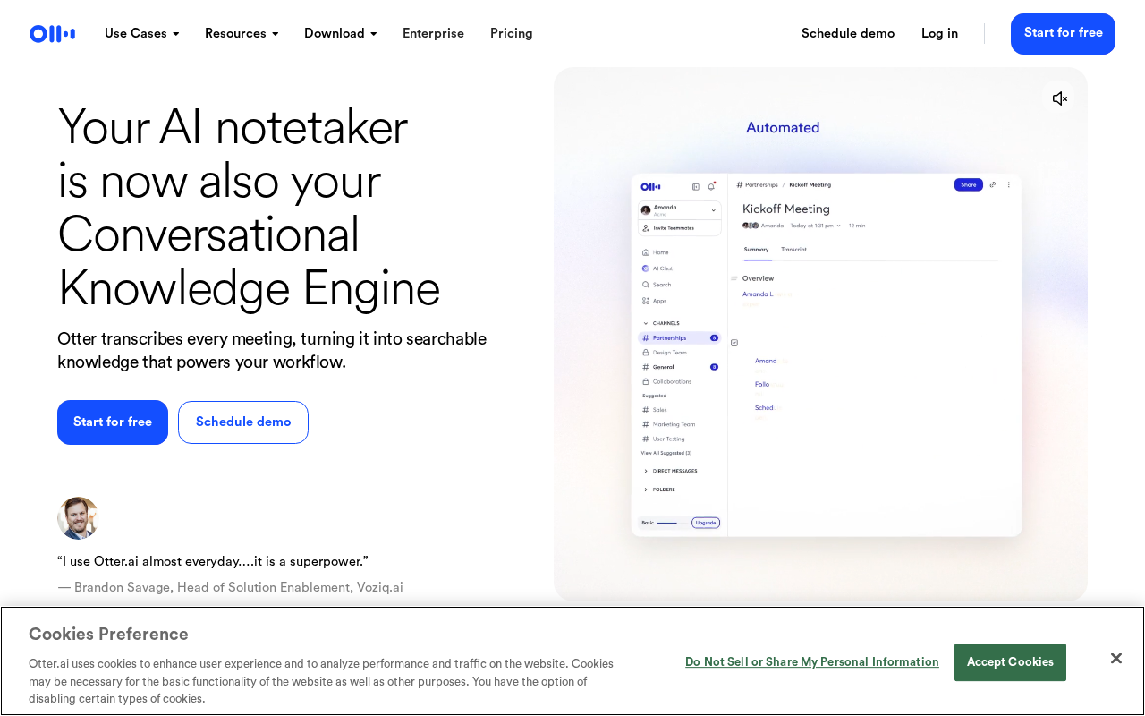Click the Cookies Preference heading
The width and height of the screenshot is (1145, 716).
point(108,635)
